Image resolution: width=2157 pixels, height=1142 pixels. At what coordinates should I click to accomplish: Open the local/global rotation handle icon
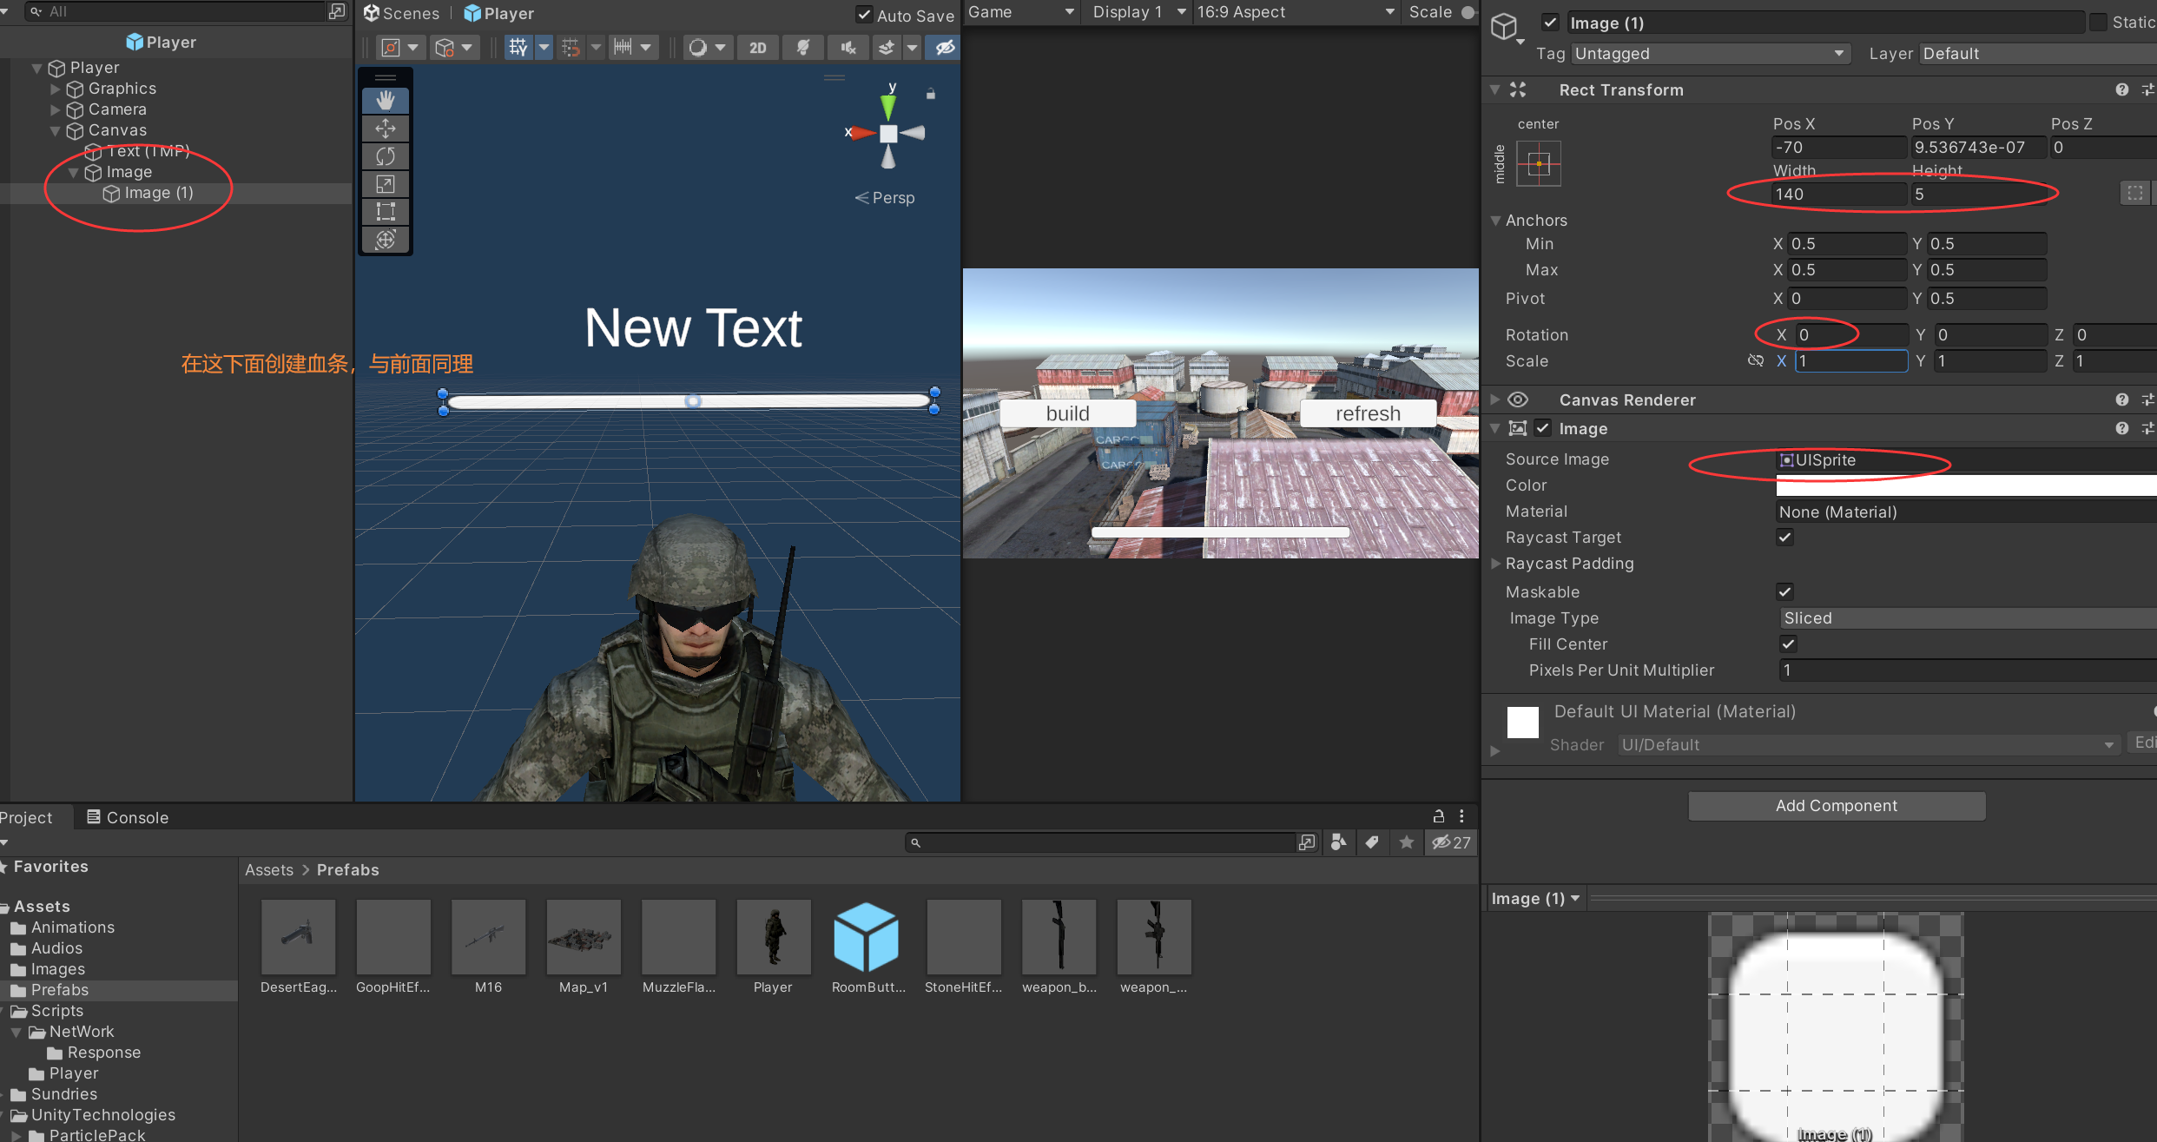445,47
